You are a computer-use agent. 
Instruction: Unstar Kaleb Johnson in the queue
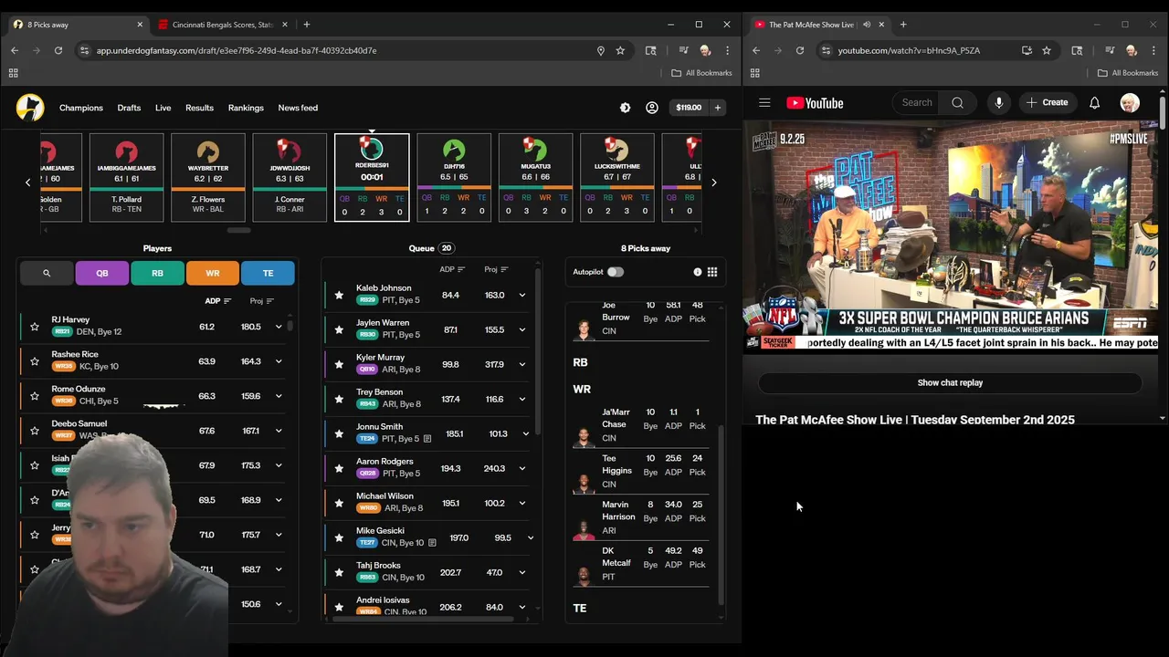coord(339,295)
